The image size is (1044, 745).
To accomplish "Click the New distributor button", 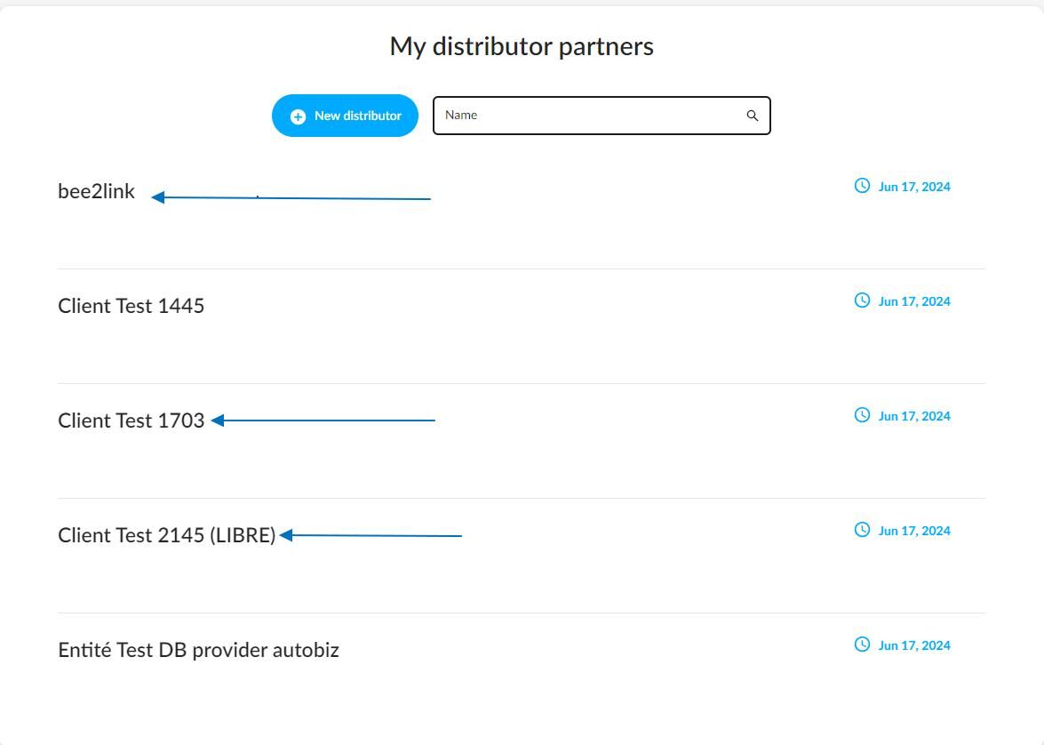I will click(345, 116).
